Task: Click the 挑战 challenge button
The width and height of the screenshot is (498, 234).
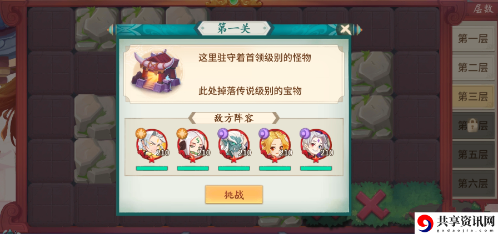Action: tap(234, 195)
